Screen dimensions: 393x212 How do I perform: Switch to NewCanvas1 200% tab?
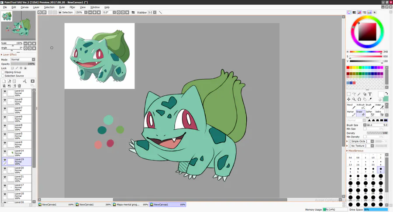(x=93, y=205)
